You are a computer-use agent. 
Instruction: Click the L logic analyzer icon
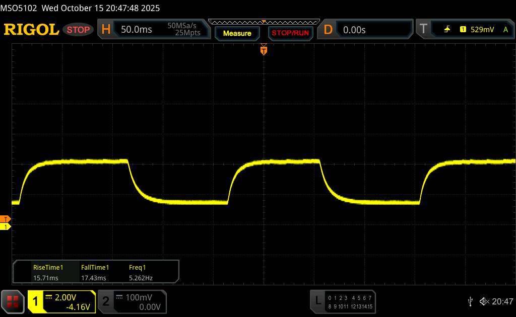[x=318, y=301]
